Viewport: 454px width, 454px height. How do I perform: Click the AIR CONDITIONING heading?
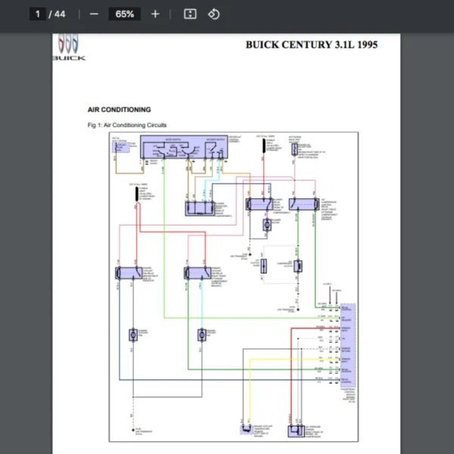pyautogui.click(x=119, y=110)
